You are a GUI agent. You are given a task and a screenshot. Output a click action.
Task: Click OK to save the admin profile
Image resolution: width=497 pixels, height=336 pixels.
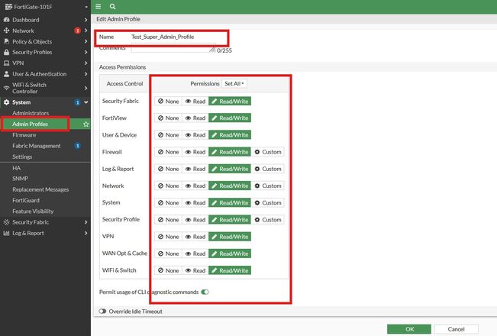point(409,329)
